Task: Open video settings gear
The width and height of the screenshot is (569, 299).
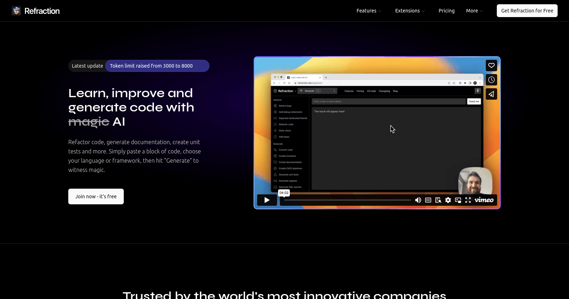Action: click(x=448, y=200)
